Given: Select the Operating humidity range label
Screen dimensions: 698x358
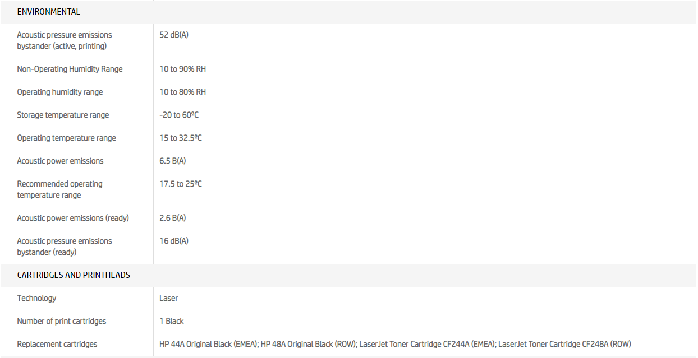Looking at the screenshot, I should tap(60, 92).
